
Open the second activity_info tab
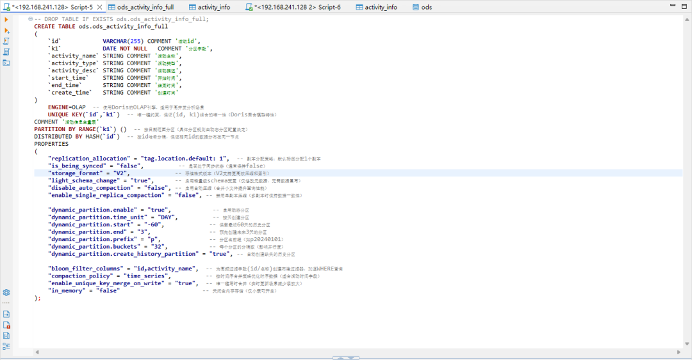coord(377,7)
